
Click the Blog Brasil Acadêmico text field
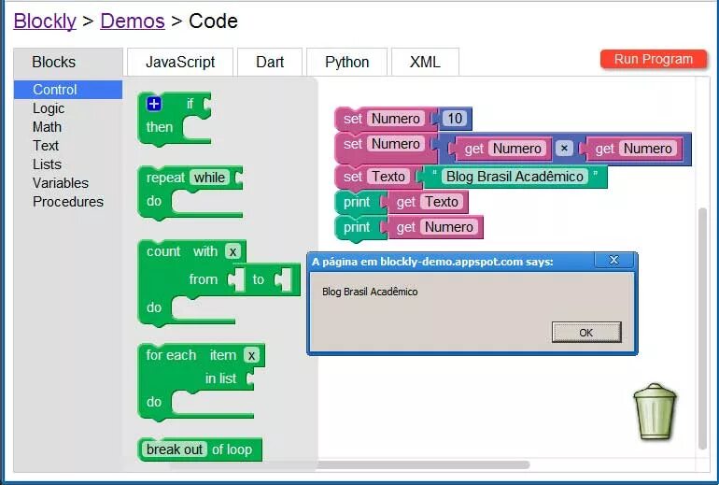(x=515, y=177)
